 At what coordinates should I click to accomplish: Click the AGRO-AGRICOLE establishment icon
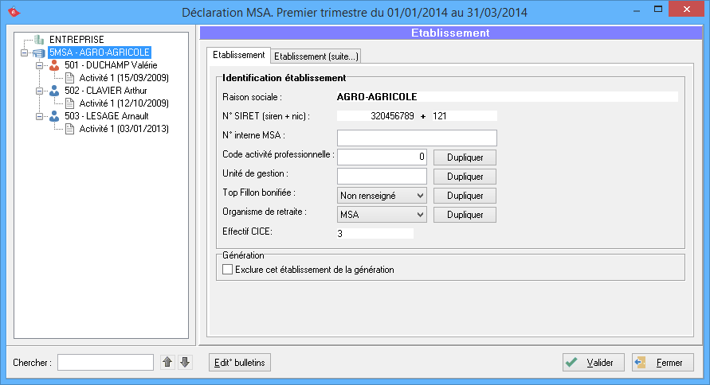tap(39, 52)
